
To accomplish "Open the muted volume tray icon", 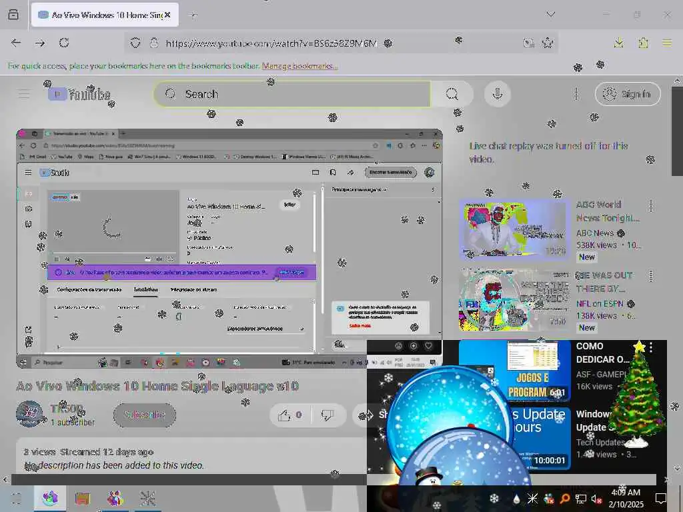I will 597,499.
